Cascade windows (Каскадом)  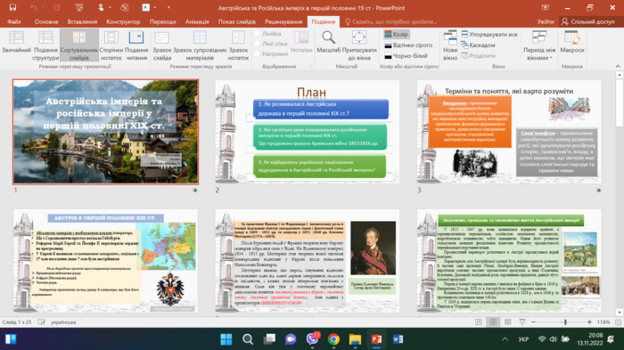tap(478, 45)
